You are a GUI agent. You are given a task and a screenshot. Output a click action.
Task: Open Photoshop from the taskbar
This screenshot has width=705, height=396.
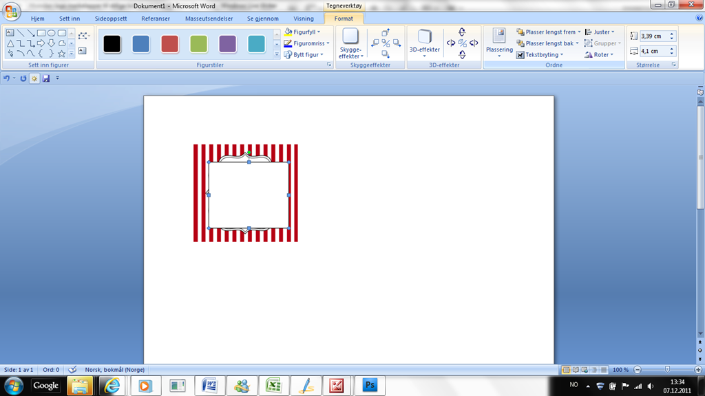tap(370, 385)
